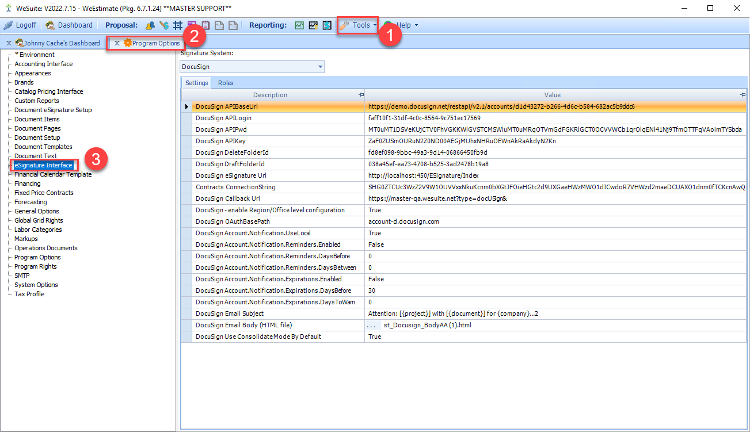Click the pin icon in Description column header

[x=361, y=95]
